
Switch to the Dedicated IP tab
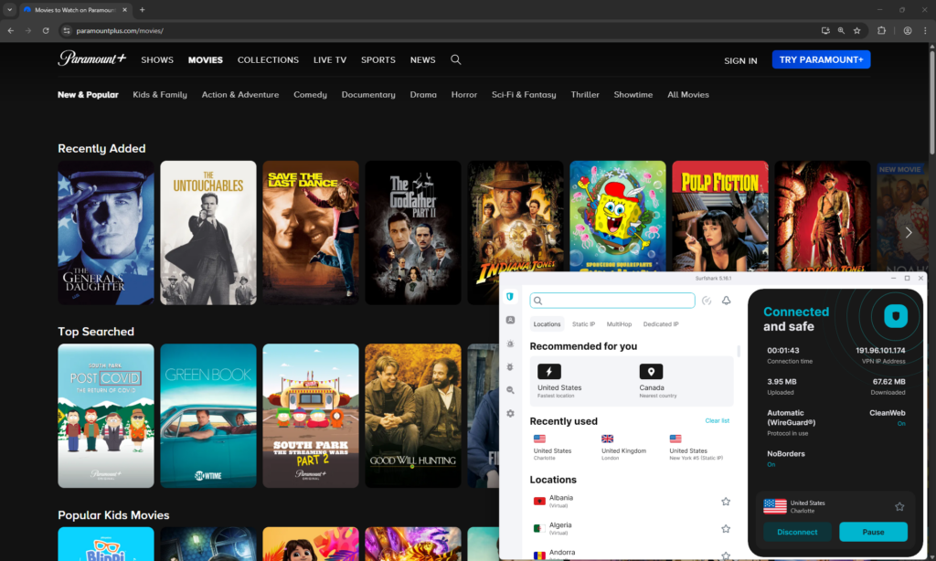pyautogui.click(x=660, y=324)
